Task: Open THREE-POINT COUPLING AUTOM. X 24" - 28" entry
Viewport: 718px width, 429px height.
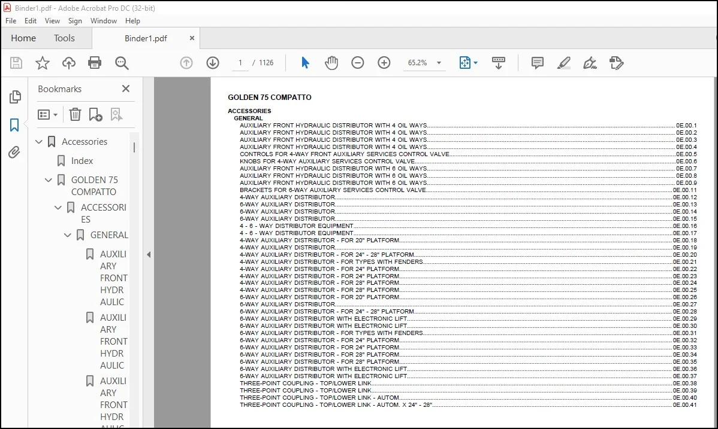Action: coord(468,404)
